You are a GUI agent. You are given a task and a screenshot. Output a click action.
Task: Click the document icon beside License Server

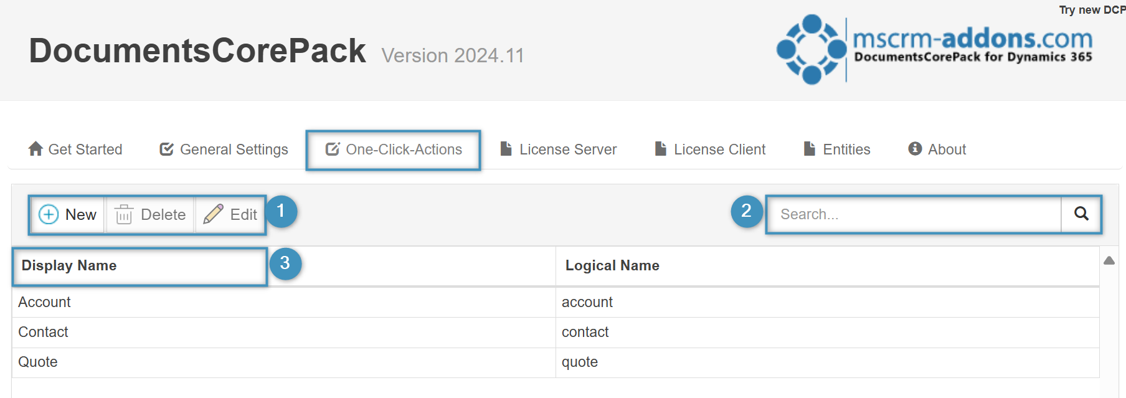pos(506,149)
